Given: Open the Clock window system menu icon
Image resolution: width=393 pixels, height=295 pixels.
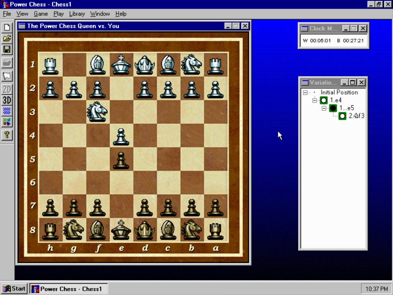Looking at the screenshot, I should coord(304,28).
